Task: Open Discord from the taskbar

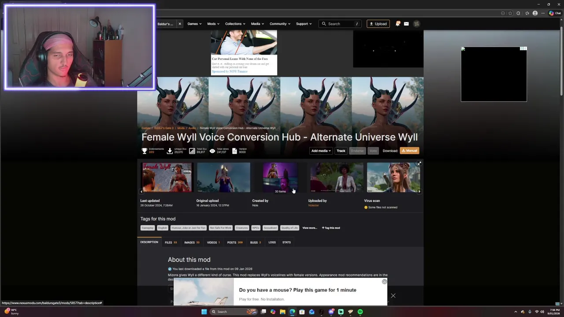Action: tap(331, 312)
